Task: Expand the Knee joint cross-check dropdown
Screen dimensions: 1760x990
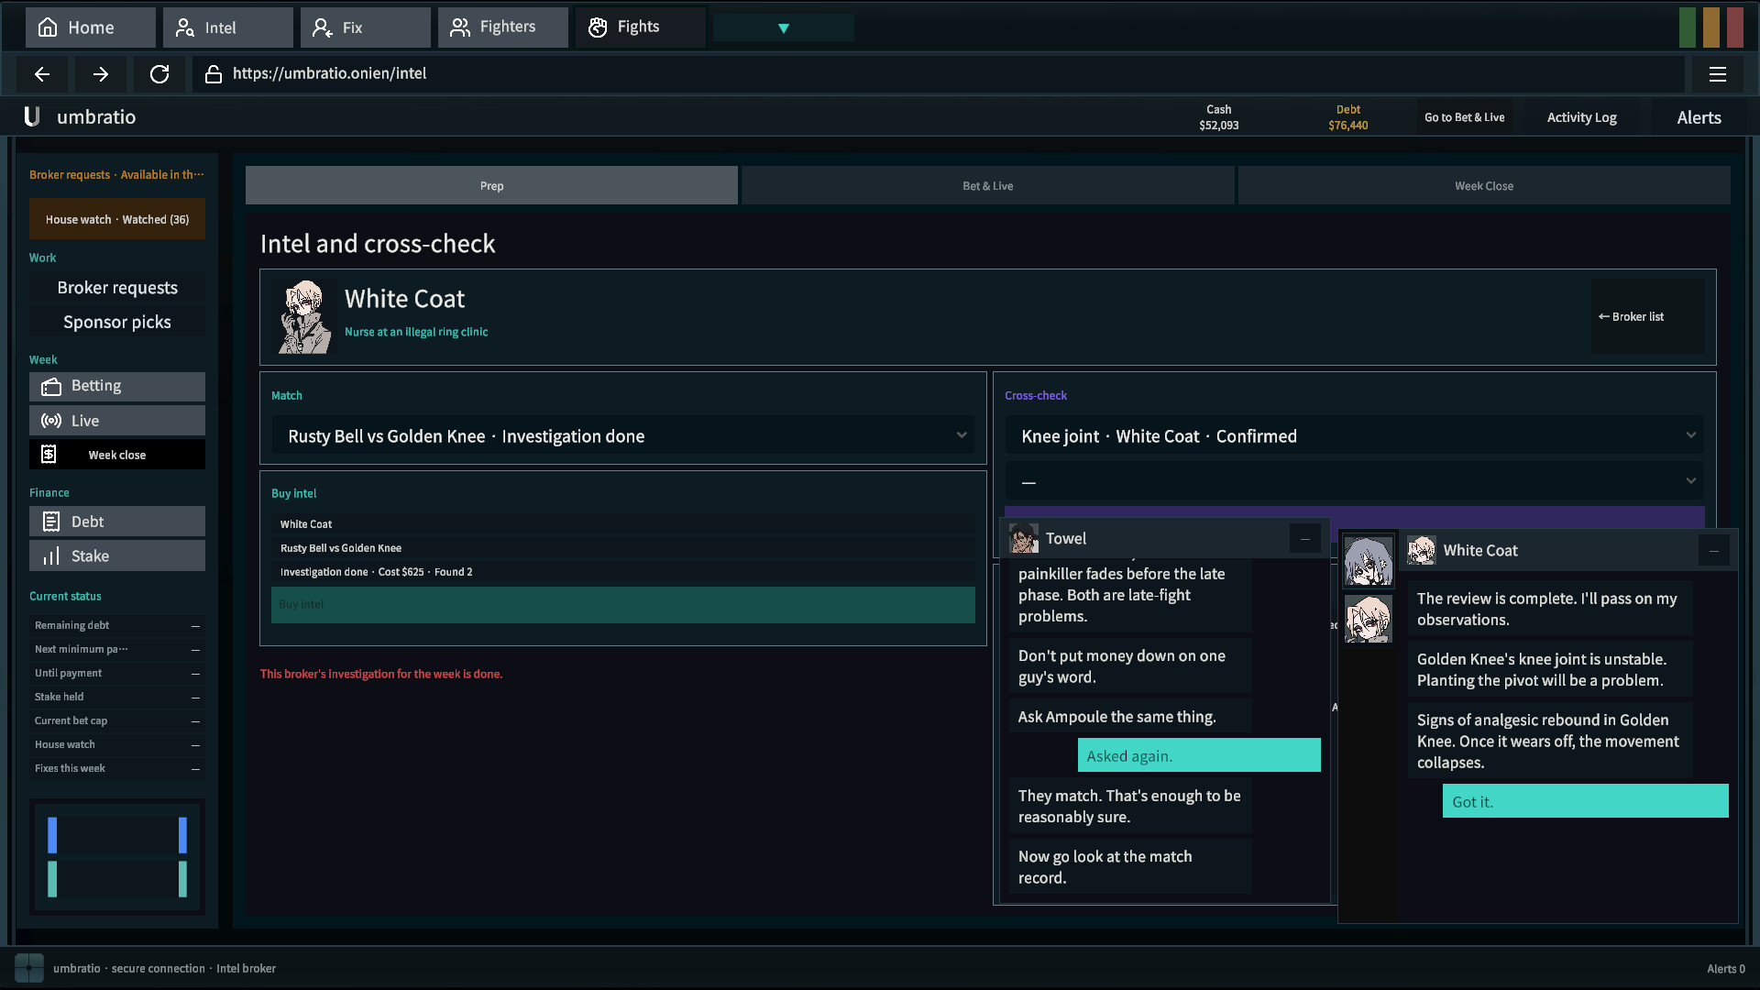Action: coord(1355,436)
